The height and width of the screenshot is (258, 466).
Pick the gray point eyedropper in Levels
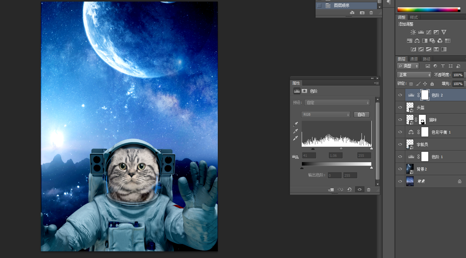(295, 131)
